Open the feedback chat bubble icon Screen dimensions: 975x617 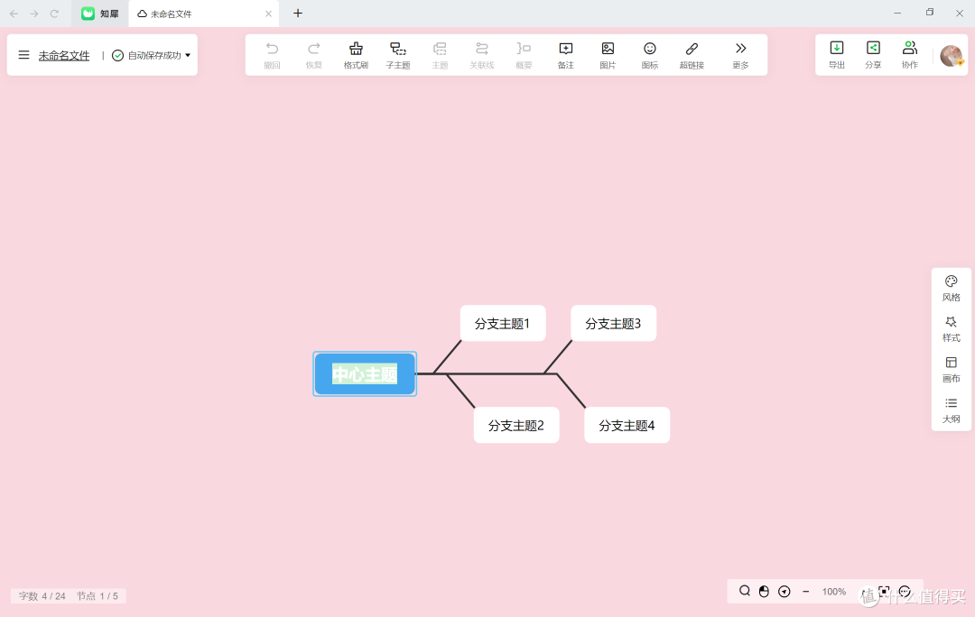[905, 592]
